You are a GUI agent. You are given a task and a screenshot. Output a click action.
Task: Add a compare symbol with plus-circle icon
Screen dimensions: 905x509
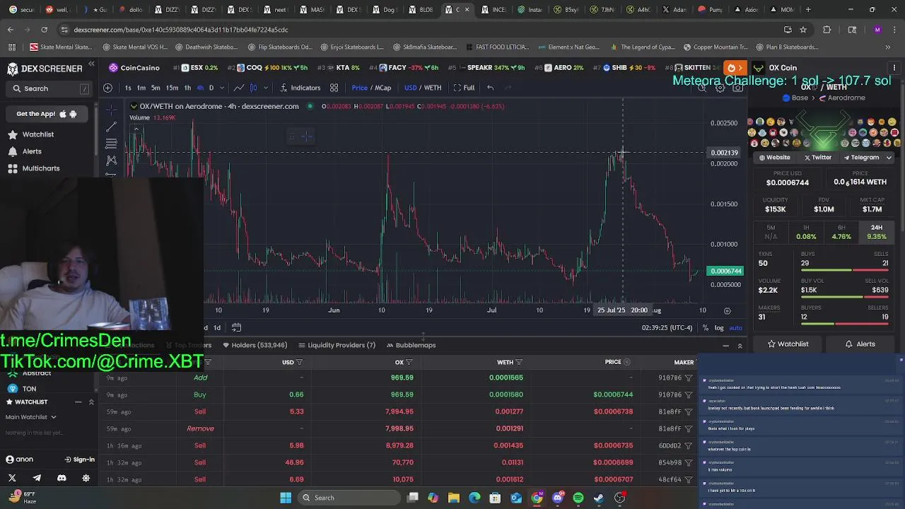(107, 88)
